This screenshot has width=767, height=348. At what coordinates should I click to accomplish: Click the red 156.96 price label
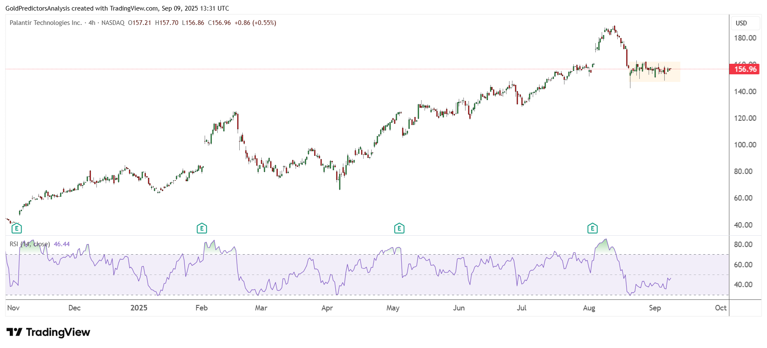click(x=745, y=69)
